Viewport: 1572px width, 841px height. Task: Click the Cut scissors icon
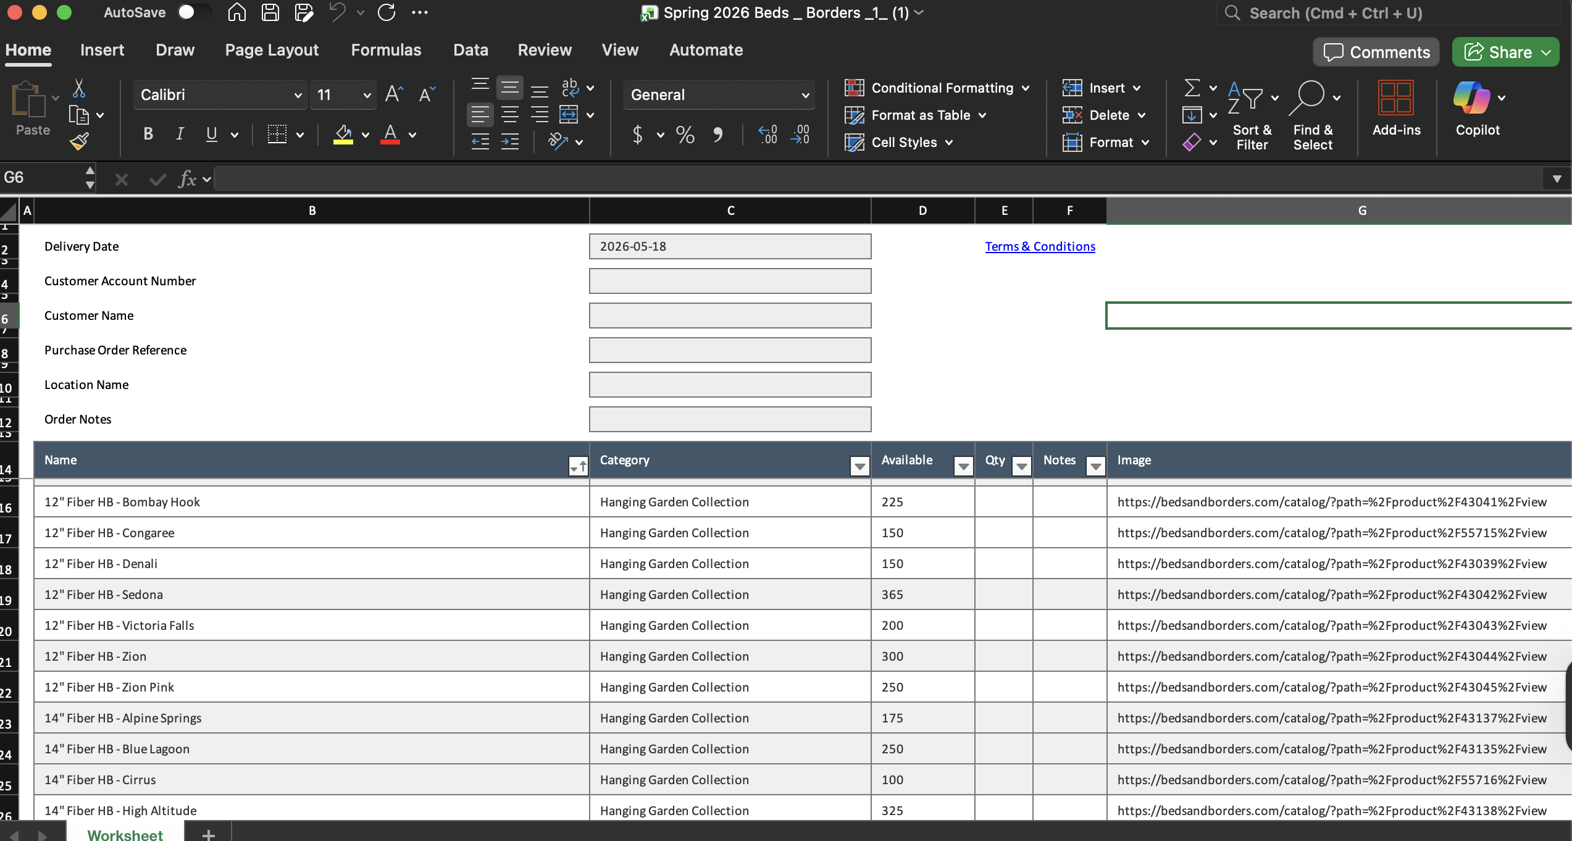pos(79,88)
